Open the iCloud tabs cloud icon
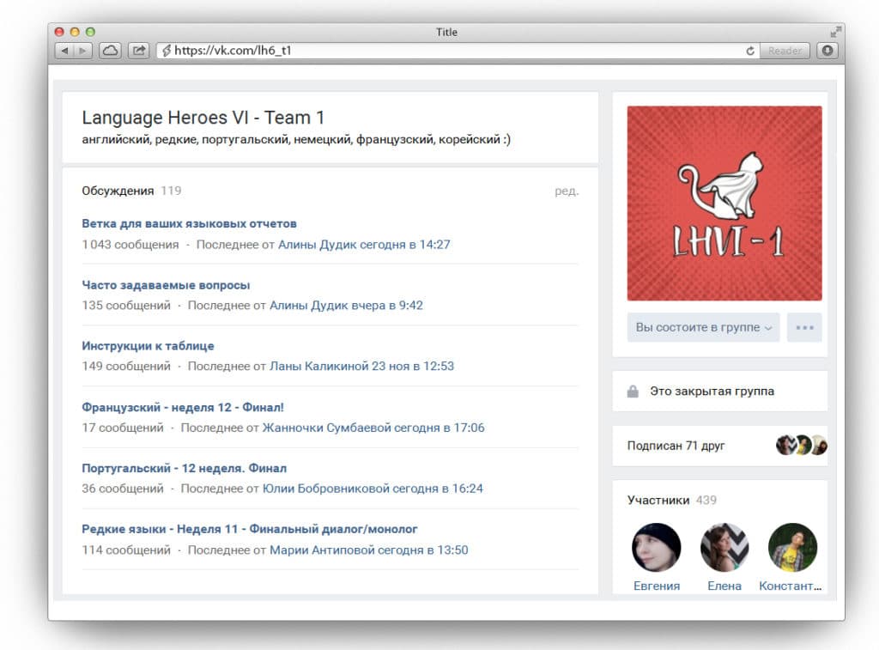This screenshot has width=879, height=650. (x=111, y=51)
